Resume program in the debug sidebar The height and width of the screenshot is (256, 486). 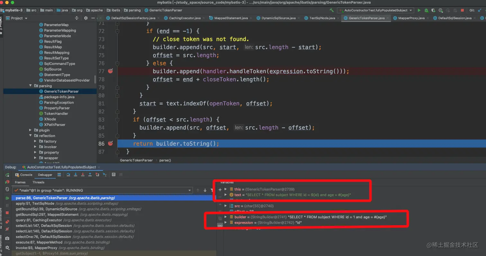coord(7,198)
